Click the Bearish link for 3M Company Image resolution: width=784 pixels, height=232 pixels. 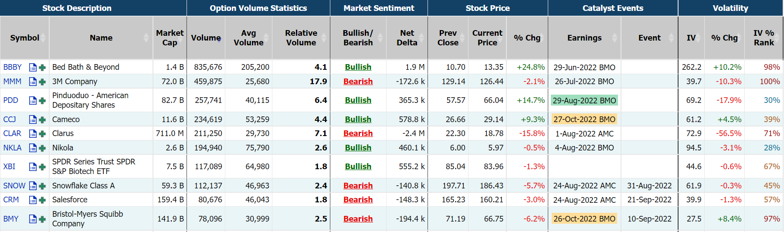358,82
